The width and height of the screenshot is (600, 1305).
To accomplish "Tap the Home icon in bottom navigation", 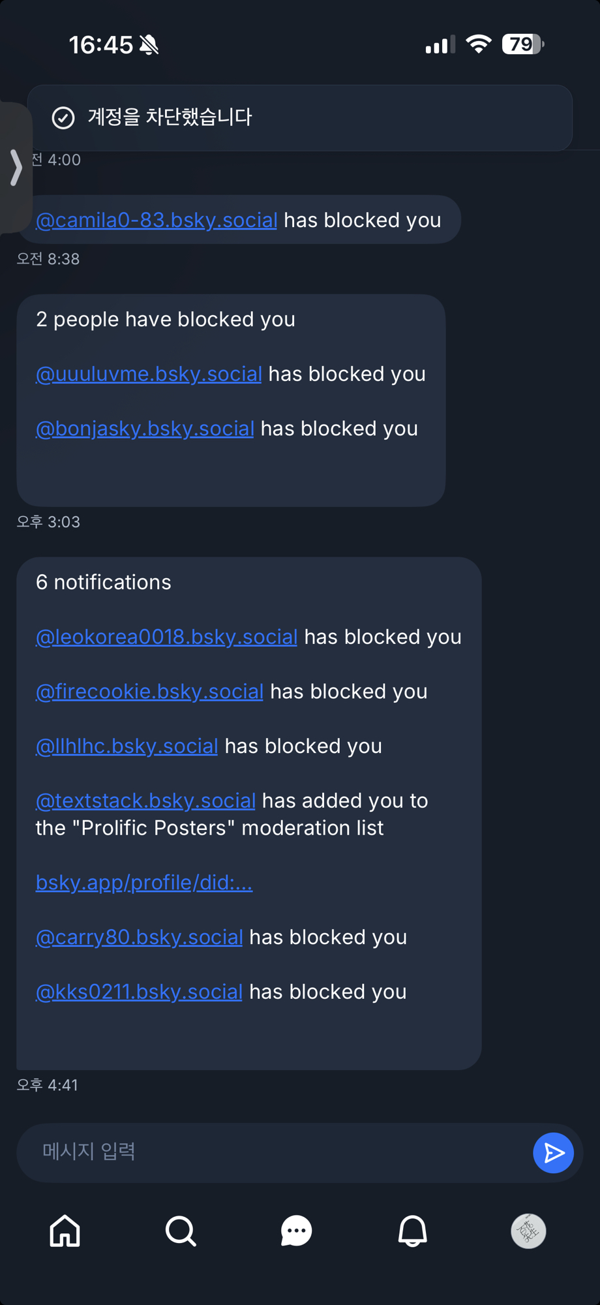I will tap(65, 1231).
